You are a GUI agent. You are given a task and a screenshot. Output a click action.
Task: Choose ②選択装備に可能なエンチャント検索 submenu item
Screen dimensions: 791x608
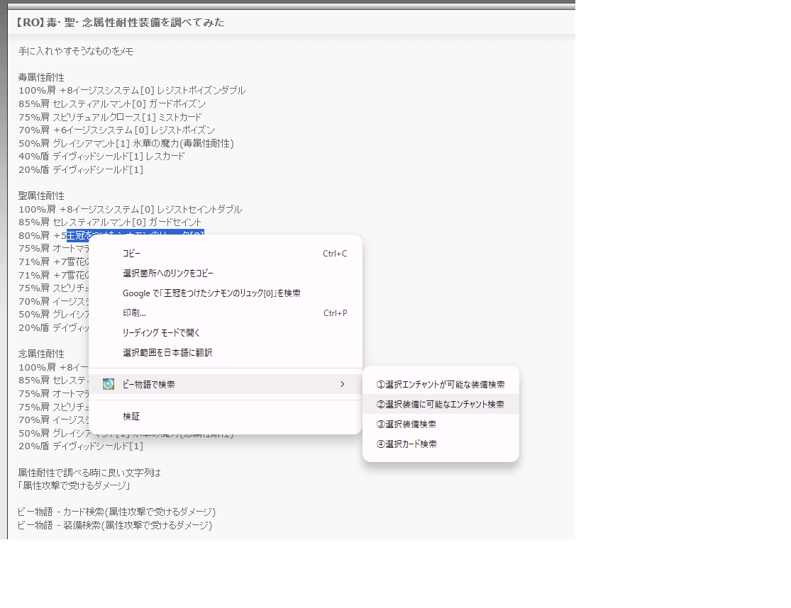(x=441, y=404)
